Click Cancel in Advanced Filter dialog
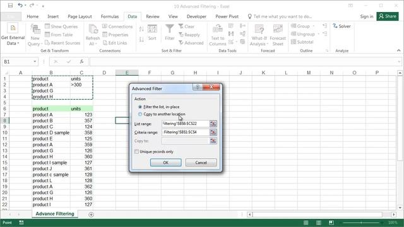The image size is (404, 227). tap(201, 163)
